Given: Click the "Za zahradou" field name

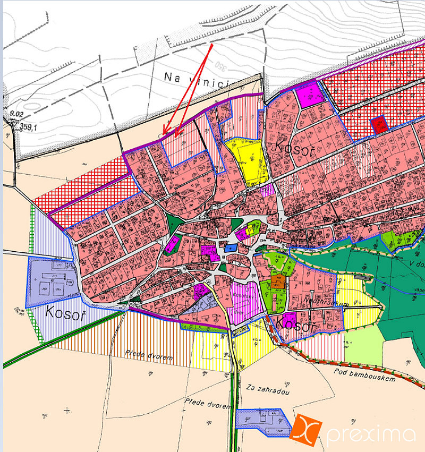Looking at the screenshot, I should 268,389.
